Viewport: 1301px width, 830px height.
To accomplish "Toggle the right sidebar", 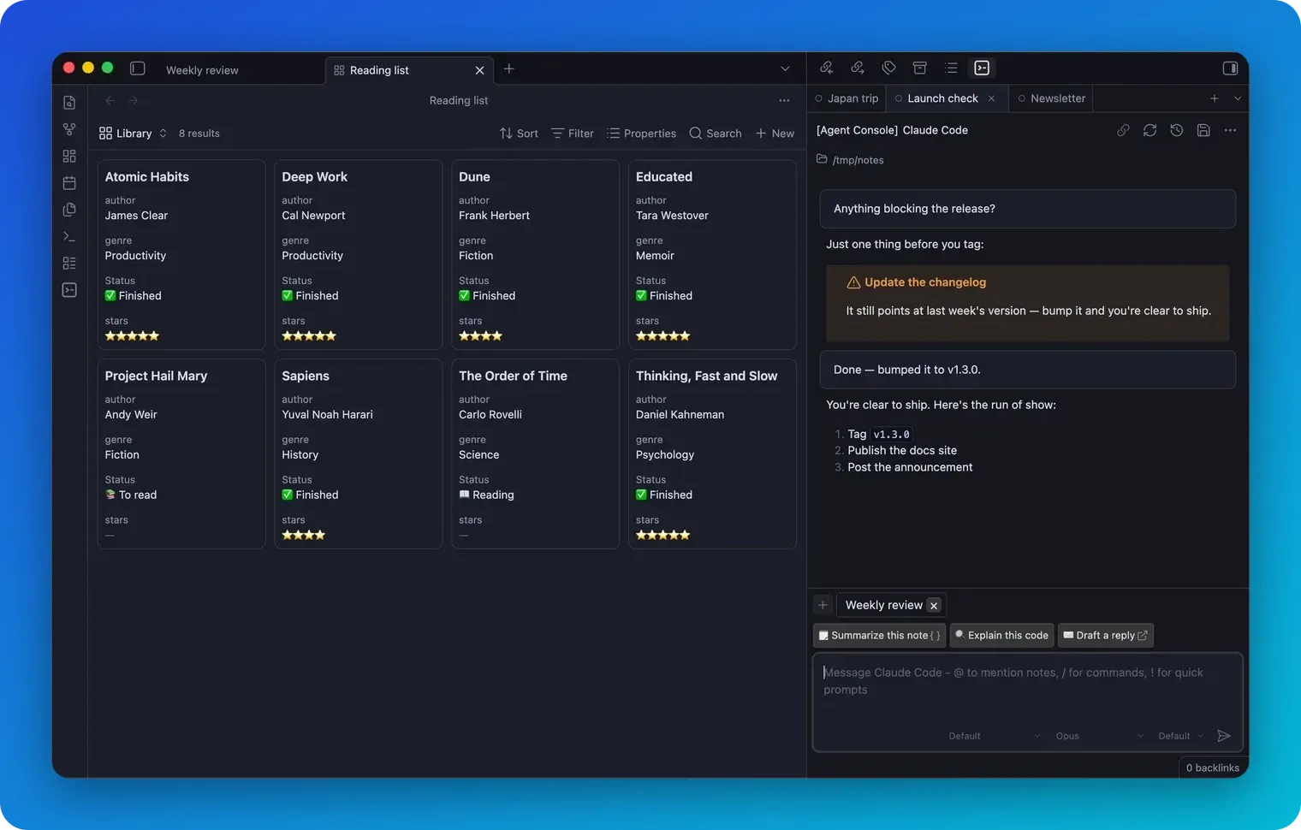I will (1230, 68).
